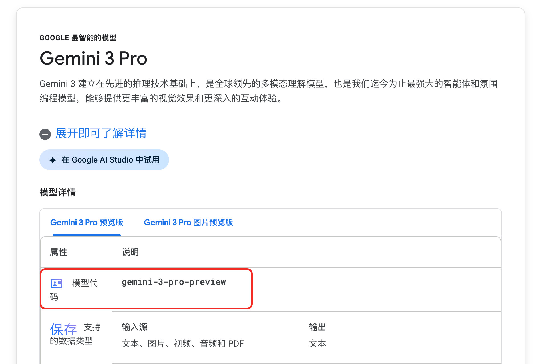Click the 输出 label

(x=317, y=327)
